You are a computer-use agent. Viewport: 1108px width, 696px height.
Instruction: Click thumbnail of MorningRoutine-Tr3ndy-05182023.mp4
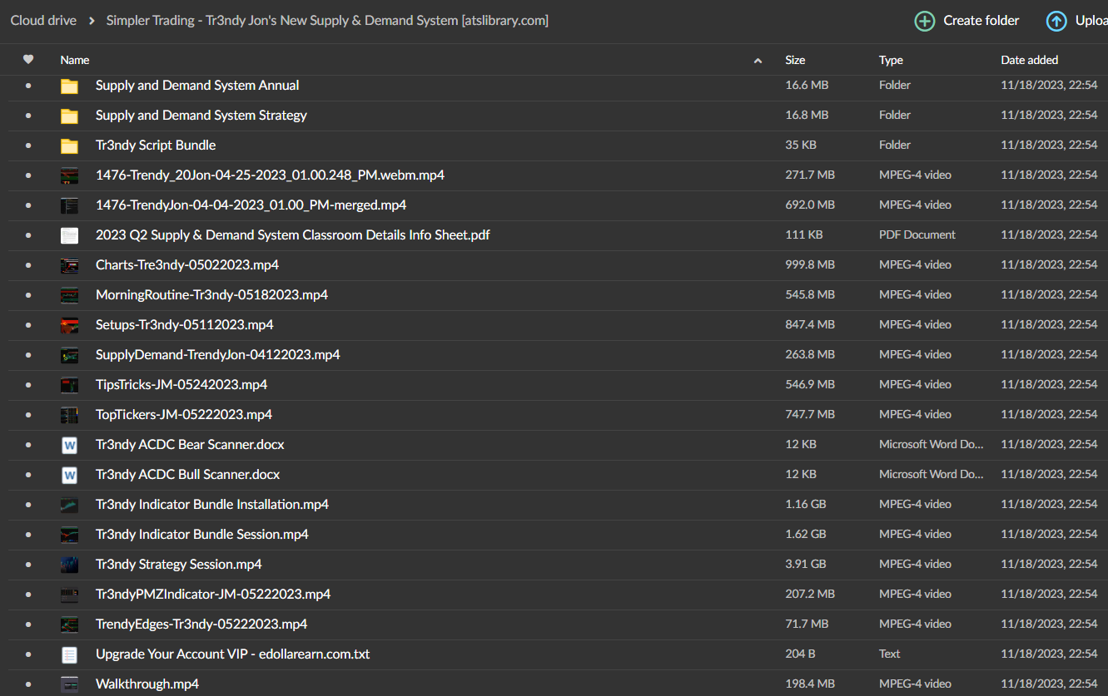point(69,295)
